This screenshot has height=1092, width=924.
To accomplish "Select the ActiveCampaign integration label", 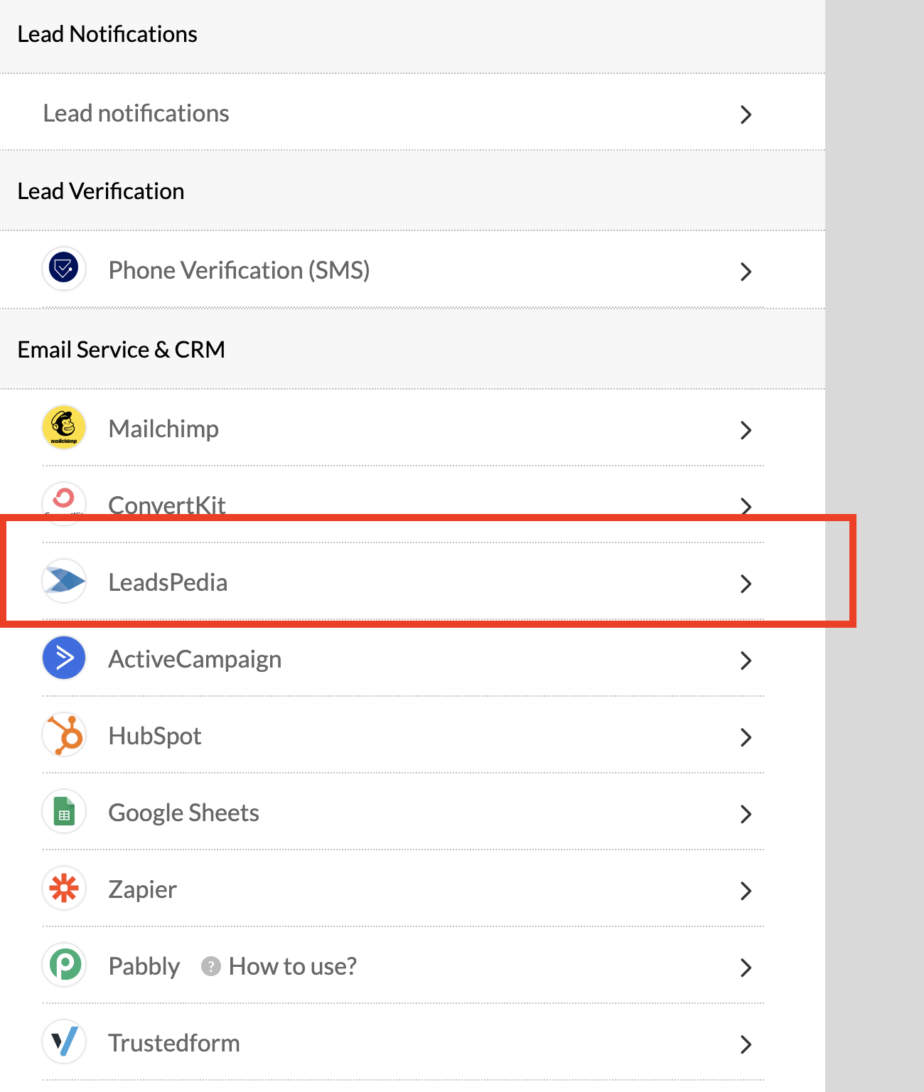I will pyautogui.click(x=195, y=659).
